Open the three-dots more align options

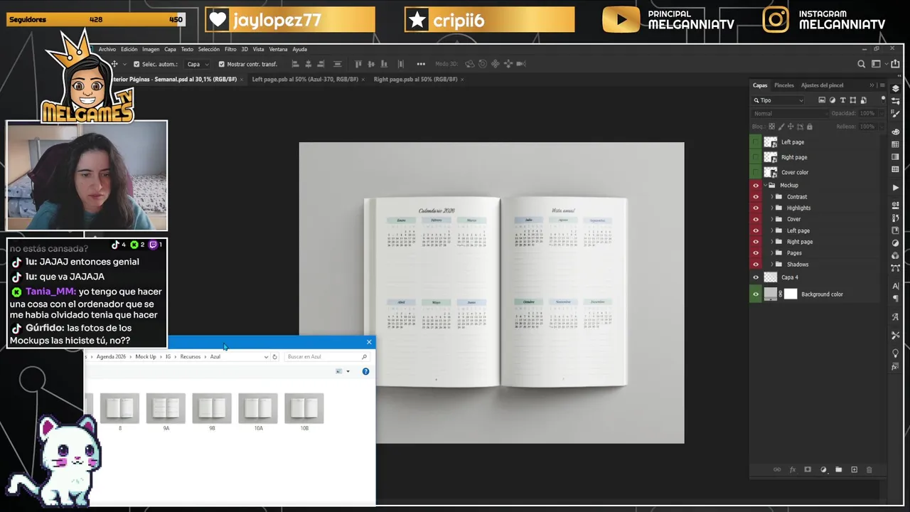coord(421,64)
